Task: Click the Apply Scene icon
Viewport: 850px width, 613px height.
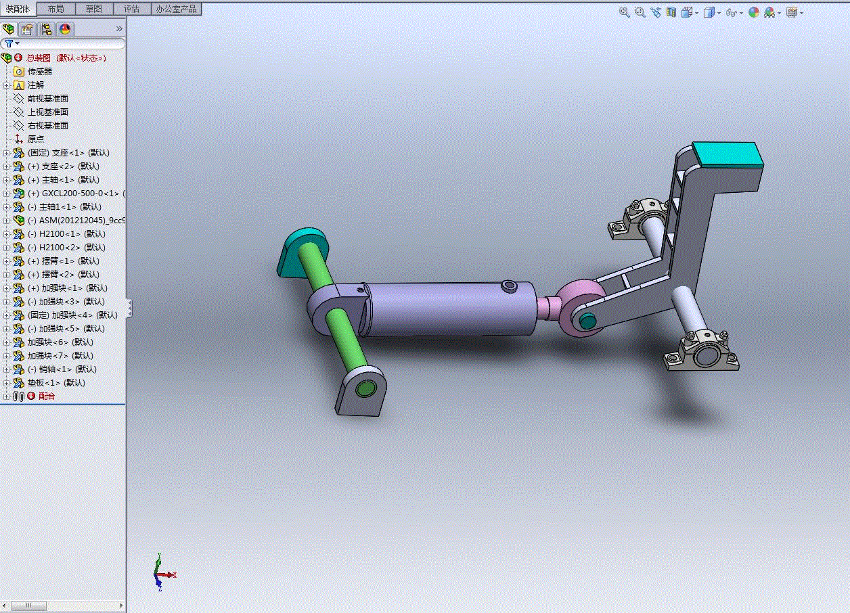Action: (x=769, y=12)
